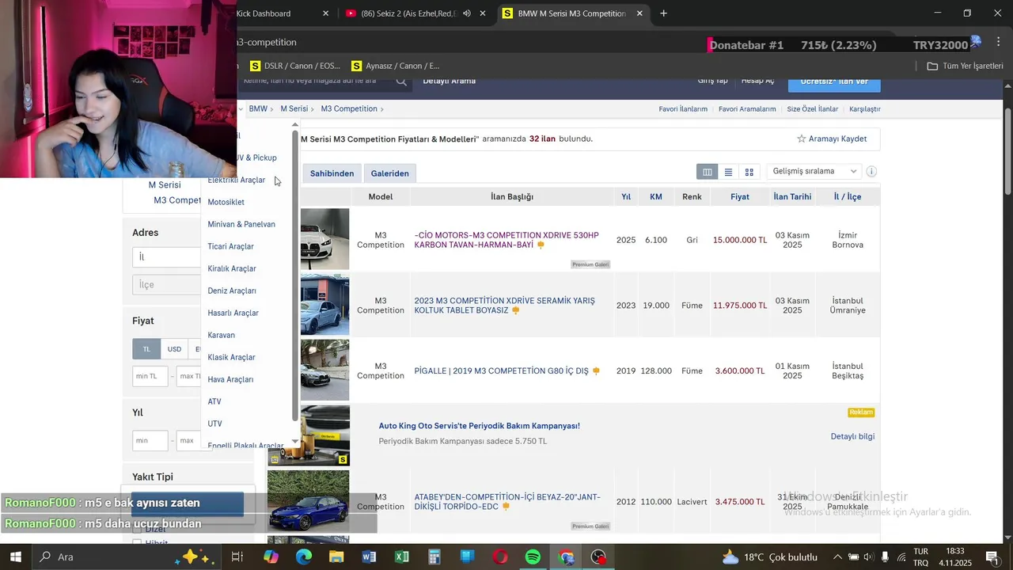Viewport: 1013px width, 570px height.
Task: Sort table by KM column header
Action: 656,197
